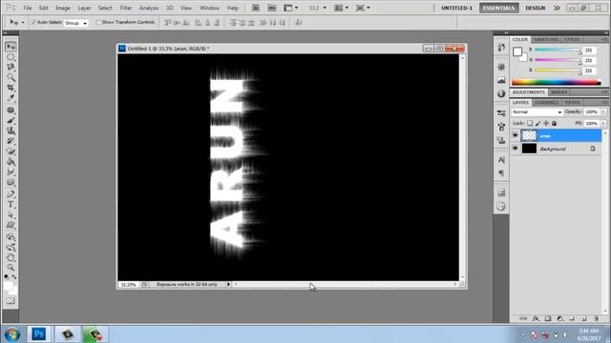Select the Crop tool

click(x=11, y=88)
